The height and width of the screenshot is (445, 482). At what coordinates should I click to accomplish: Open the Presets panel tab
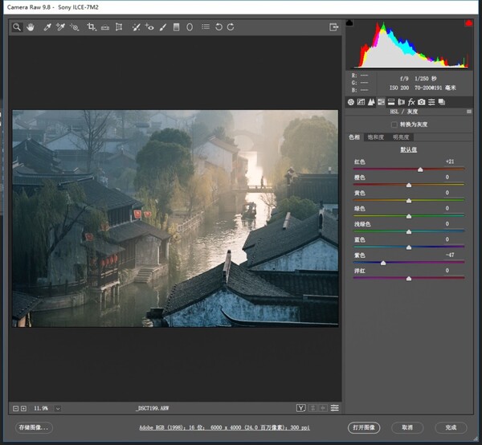tap(431, 102)
